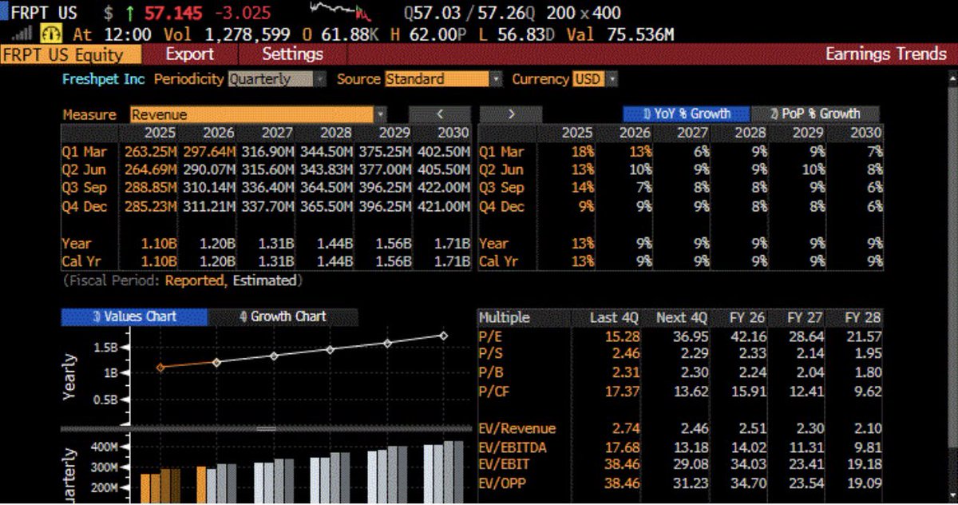
Task: Click the Q3 Sep 2026 growth 7%
Action: [x=646, y=188]
